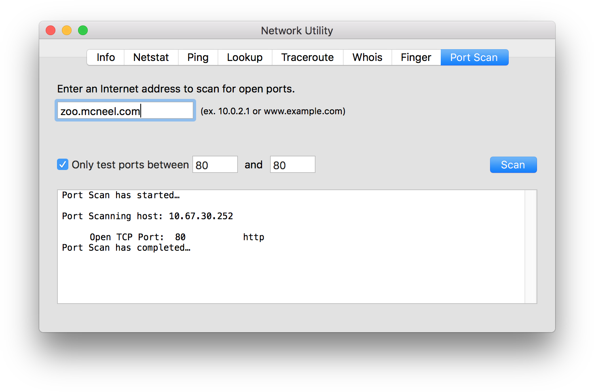Image resolution: width=594 pixels, height=392 pixels.
Task: Uncheck 'Only test ports between' checkbox
Action: 63,165
